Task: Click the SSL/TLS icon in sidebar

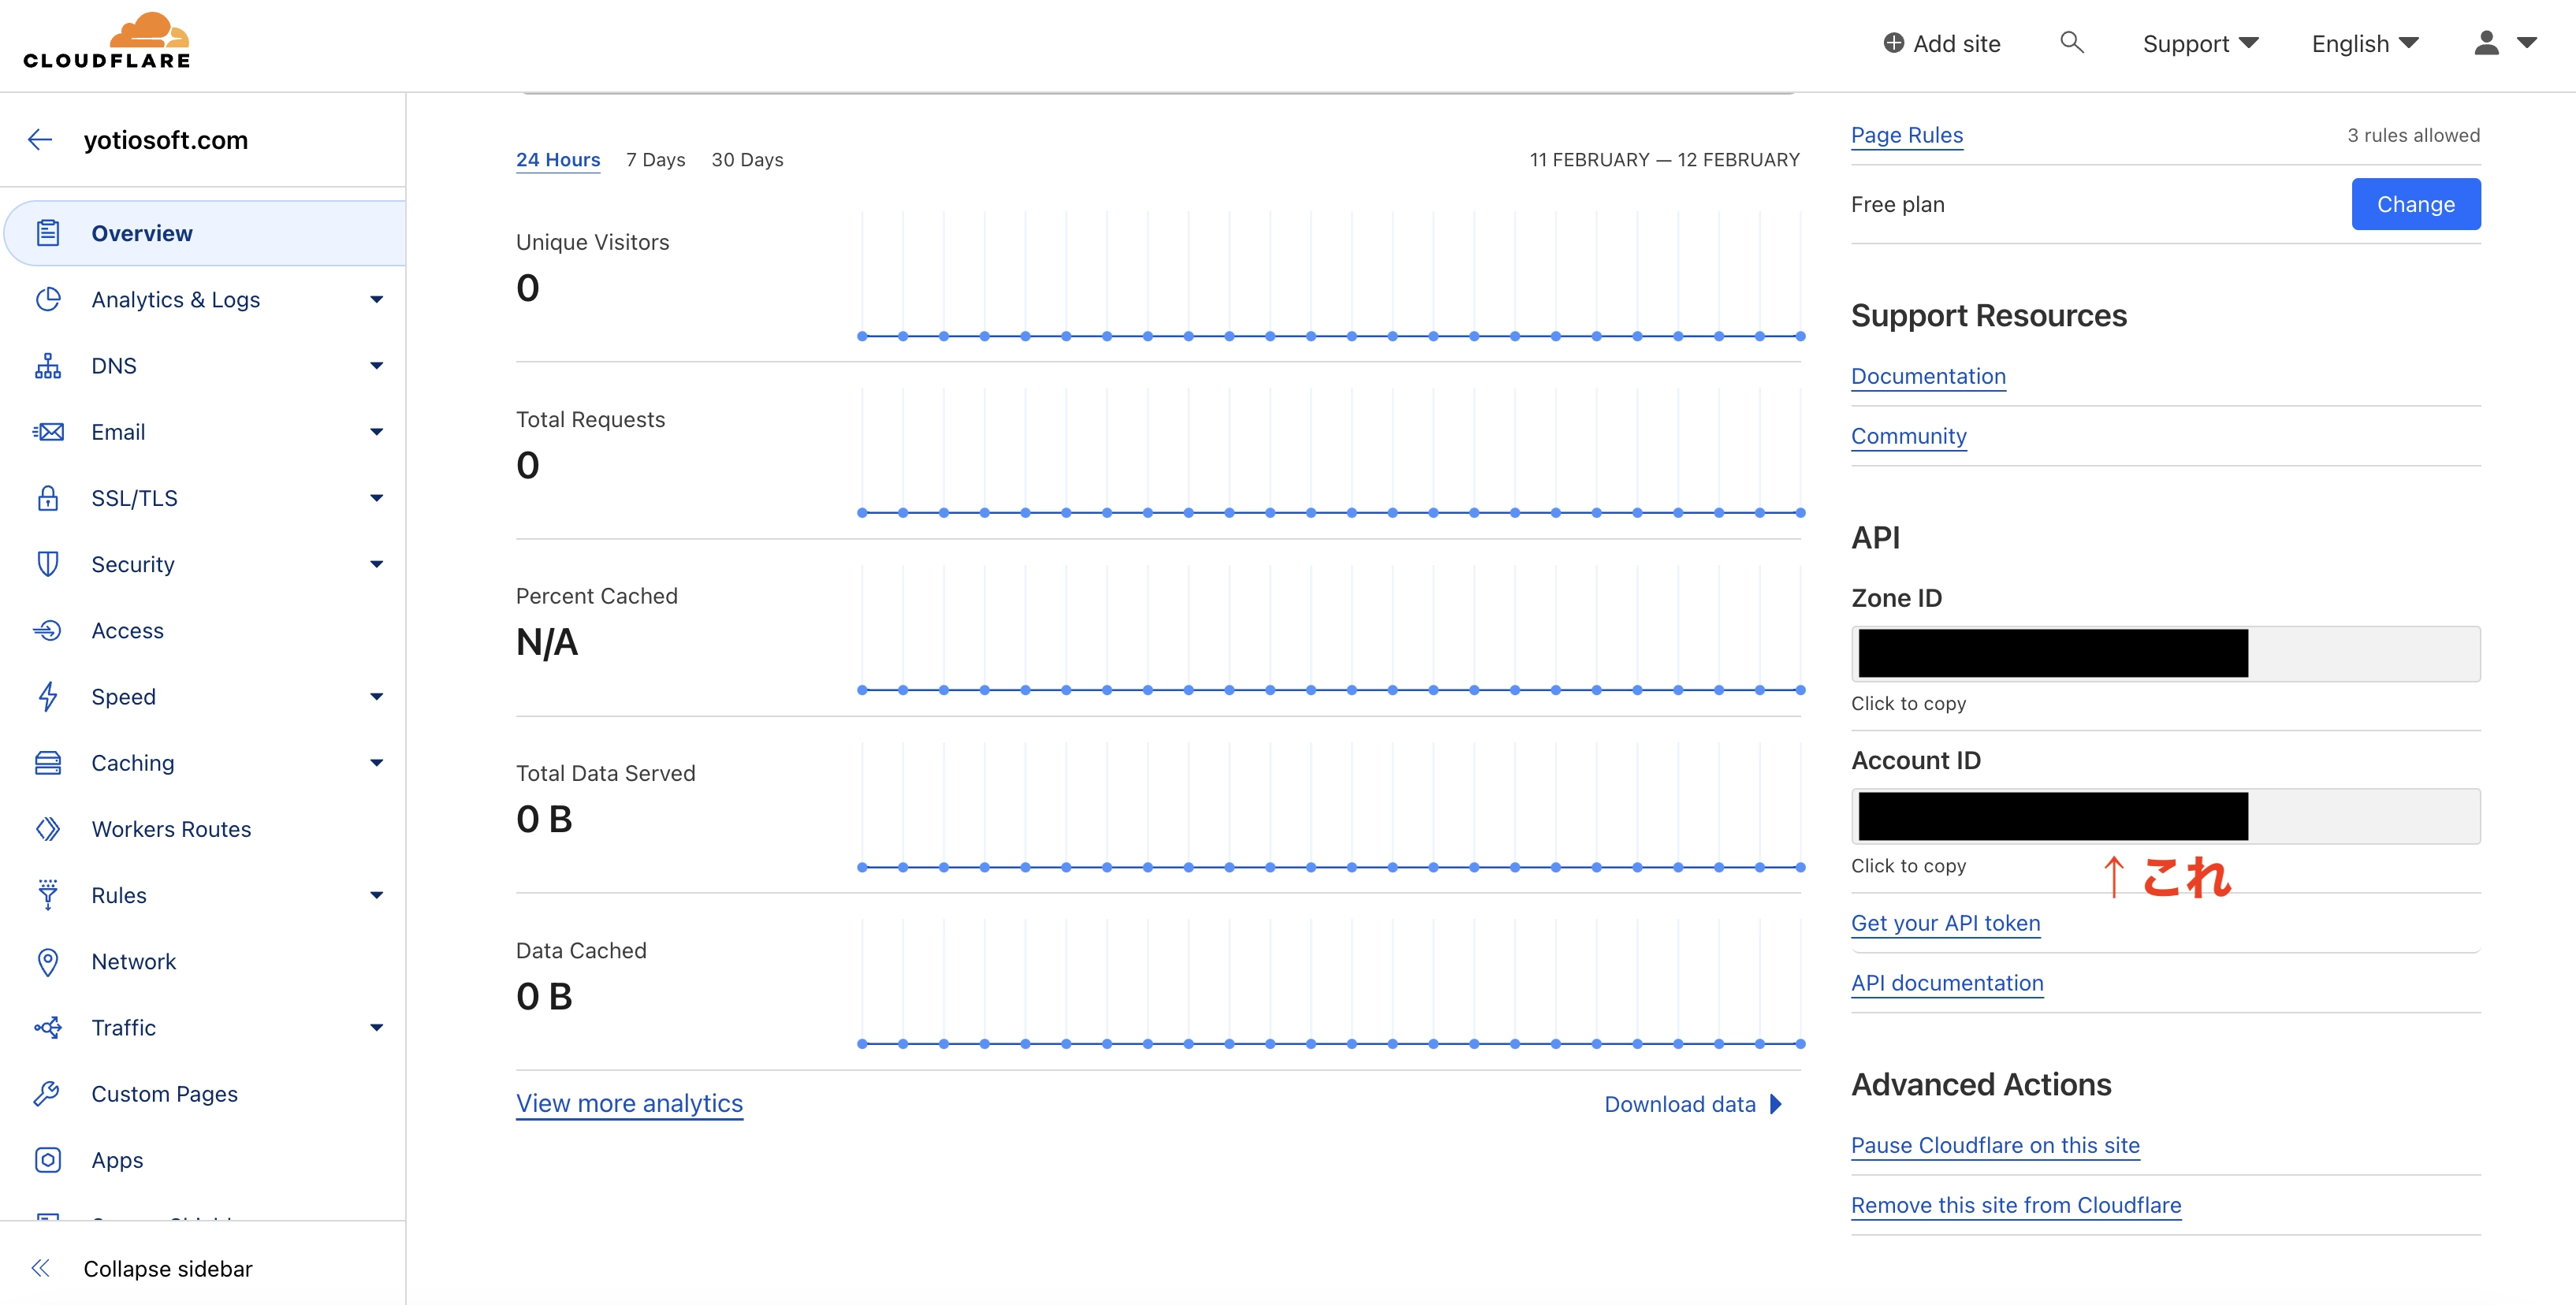Action: (x=47, y=498)
